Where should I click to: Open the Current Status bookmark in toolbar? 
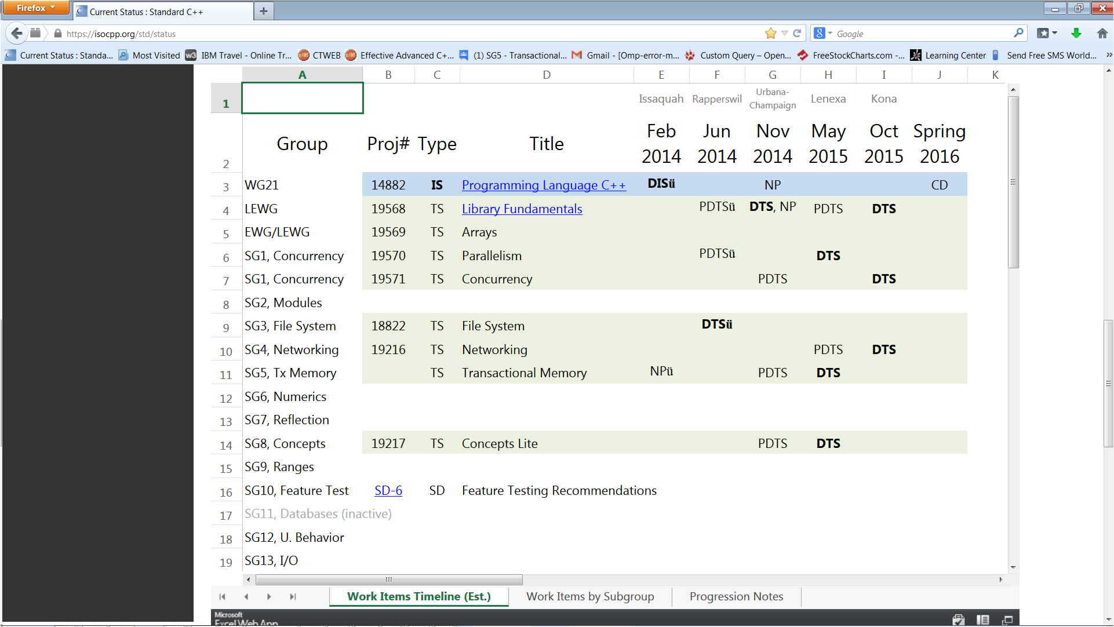[59, 55]
